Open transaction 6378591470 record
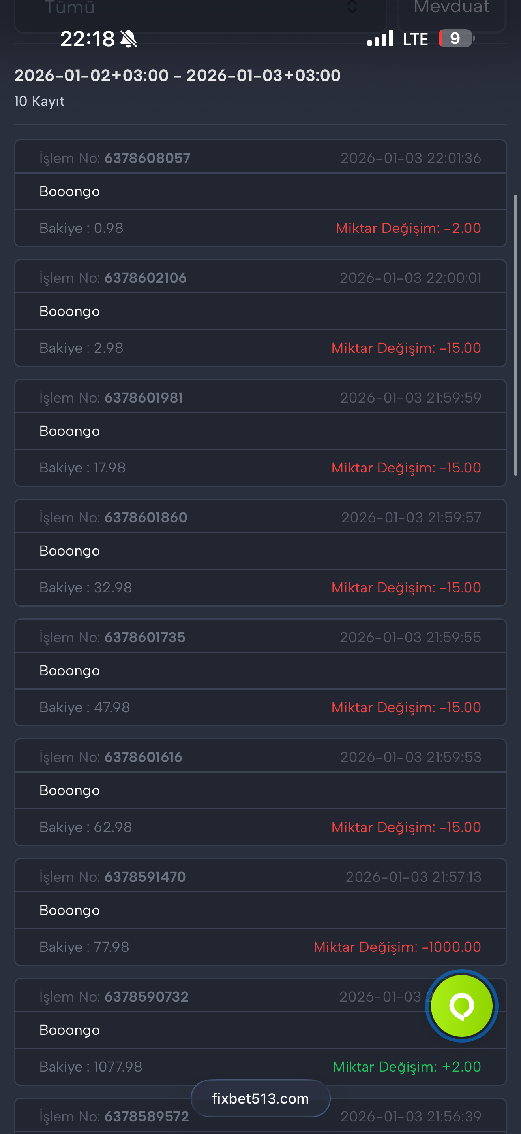Viewport: 521px width, 1134px height. coord(260,912)
